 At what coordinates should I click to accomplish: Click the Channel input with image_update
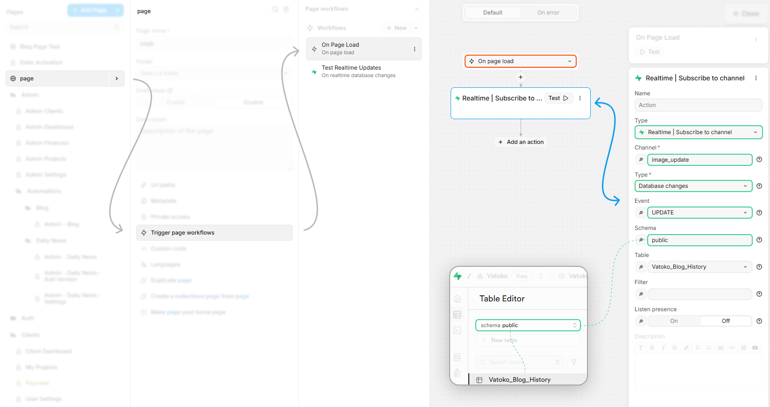coord(700,160)
